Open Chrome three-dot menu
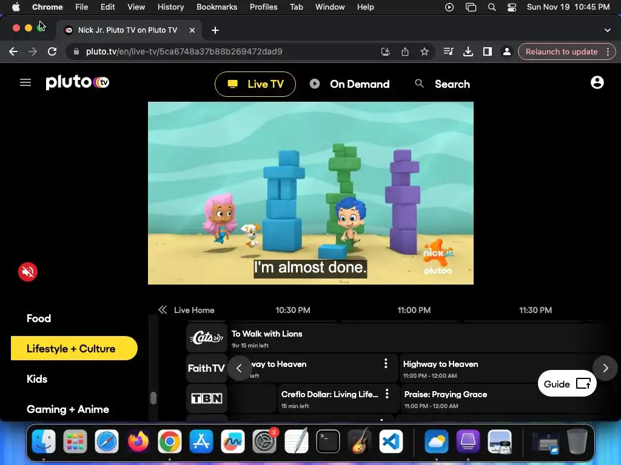 tap(608, 52)
